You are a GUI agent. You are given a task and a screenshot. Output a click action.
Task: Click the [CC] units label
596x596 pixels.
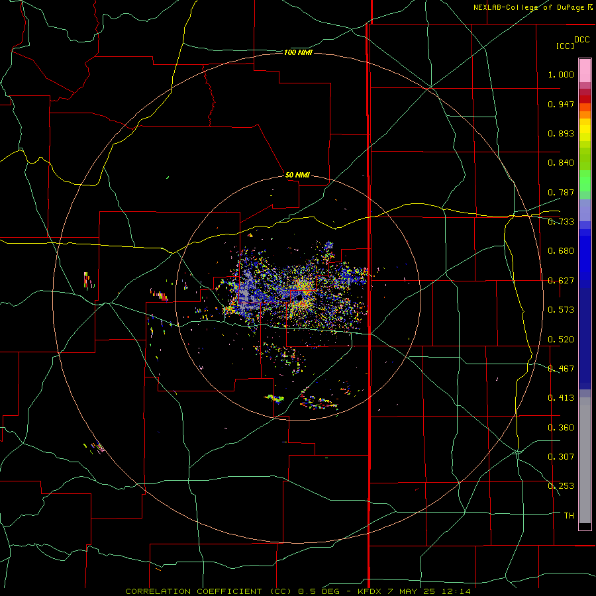[x=566, y=46]
